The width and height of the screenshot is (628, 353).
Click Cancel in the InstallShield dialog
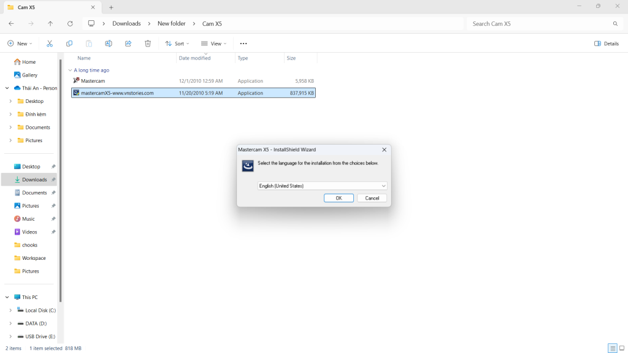tap(372, 198)
